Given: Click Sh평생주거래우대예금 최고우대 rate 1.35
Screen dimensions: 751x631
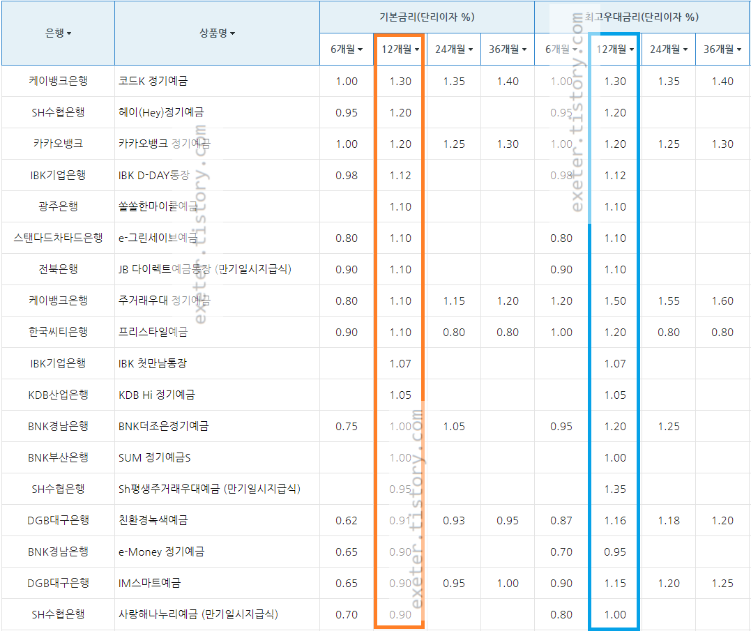Looking at the screenshot, I should click(615, 489).
